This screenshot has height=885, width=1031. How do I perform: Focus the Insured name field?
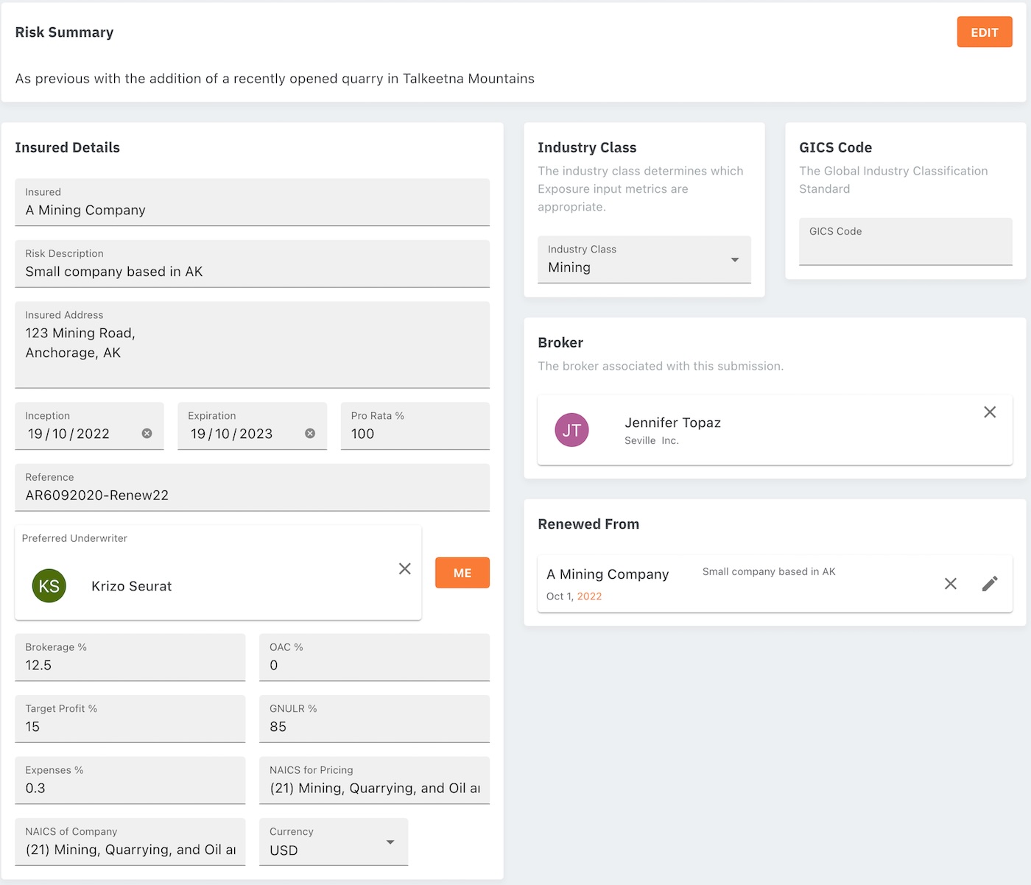coord(252,202)
